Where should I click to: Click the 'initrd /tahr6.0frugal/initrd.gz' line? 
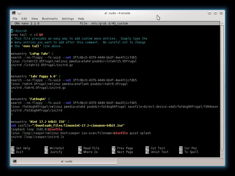[38, 88]
